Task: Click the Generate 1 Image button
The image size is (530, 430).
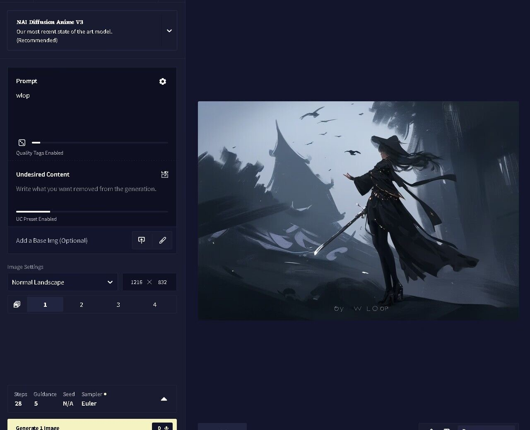Action: 92,425
